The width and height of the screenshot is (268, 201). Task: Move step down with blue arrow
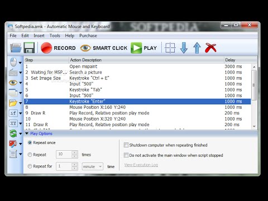point(184,48)
